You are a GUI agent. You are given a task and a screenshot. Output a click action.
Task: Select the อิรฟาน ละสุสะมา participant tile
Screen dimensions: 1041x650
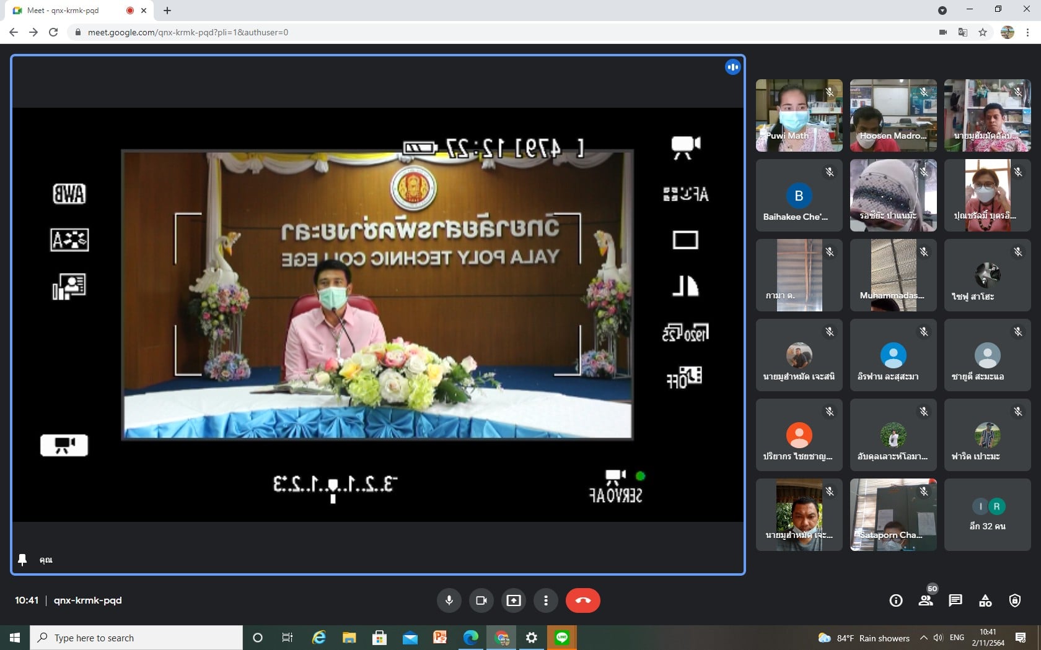[894, 355]
